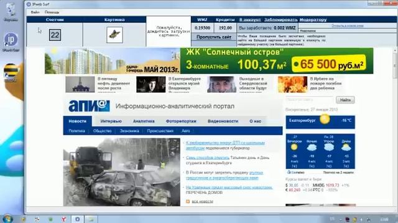Open the Irbit fire news thumbnail
398x223 pixels.
292,84
